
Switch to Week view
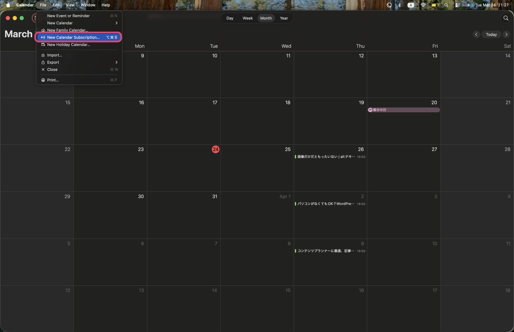pyautogui.click(x=248, y=18)
